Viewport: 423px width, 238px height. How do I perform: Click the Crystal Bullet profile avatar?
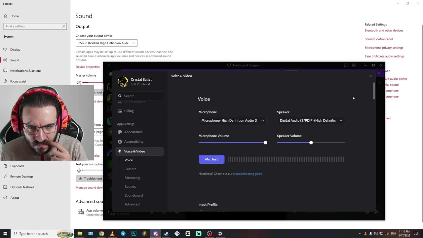pyautogui.click(x=123, y=82)
